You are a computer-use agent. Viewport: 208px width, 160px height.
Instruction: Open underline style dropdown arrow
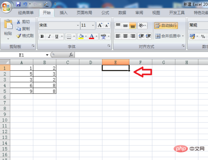coord(62,36)
